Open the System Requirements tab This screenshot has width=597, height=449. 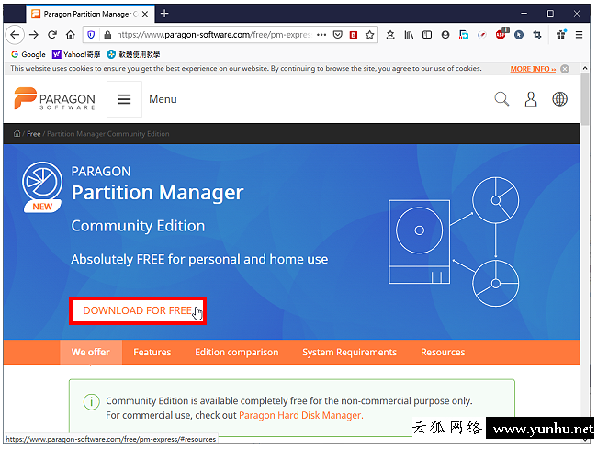tap(350, 352)
